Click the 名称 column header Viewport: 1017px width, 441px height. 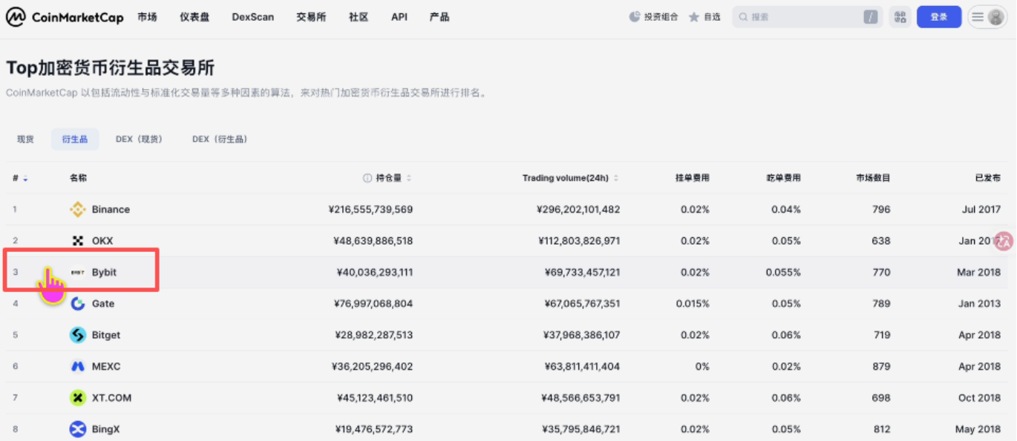tap(78, 178)
